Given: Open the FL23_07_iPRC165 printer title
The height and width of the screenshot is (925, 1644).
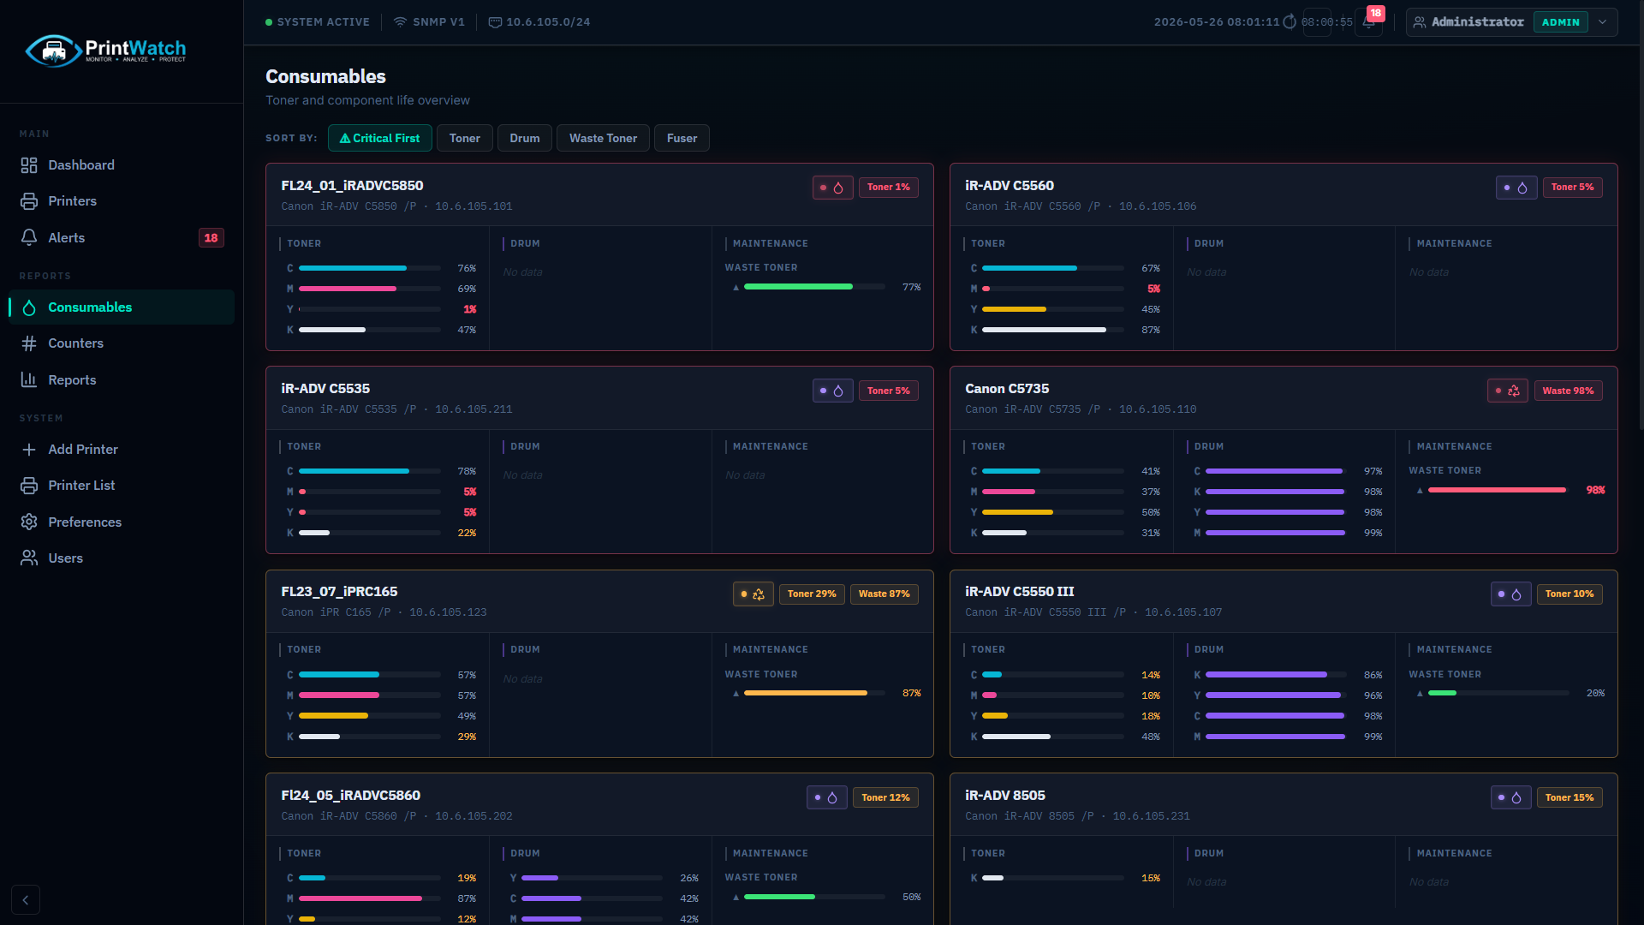Looking at the screenshot, I should tap(339, 592).
